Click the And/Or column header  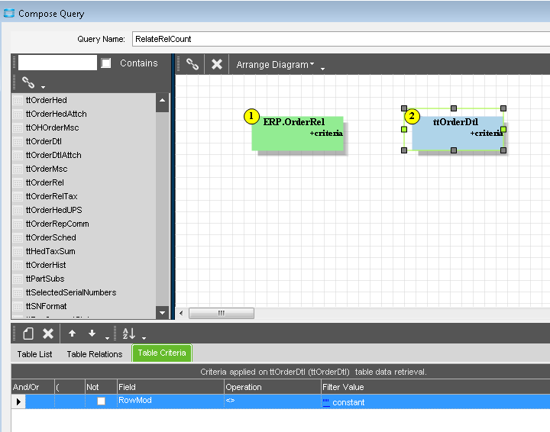point(33,387)
